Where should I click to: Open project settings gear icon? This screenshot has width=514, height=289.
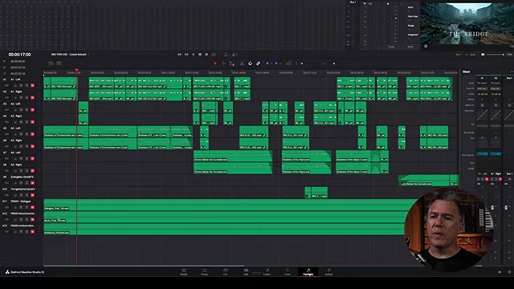[509, 272]
